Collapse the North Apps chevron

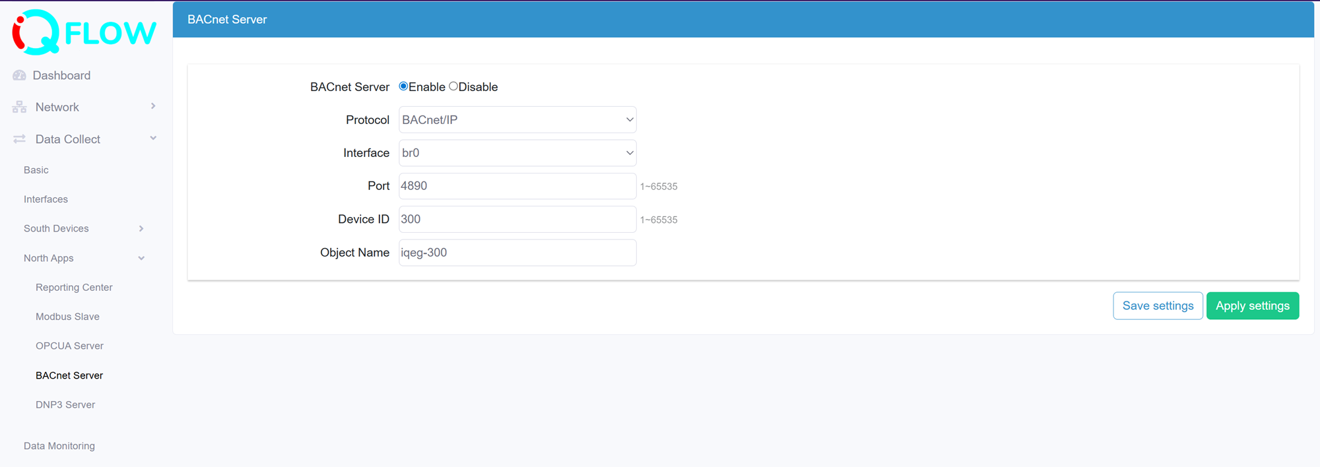(141, 258)
